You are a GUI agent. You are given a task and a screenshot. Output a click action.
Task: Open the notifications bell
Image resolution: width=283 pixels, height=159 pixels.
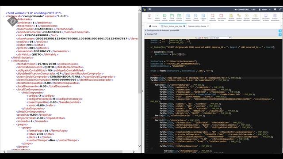pos(275,9)
